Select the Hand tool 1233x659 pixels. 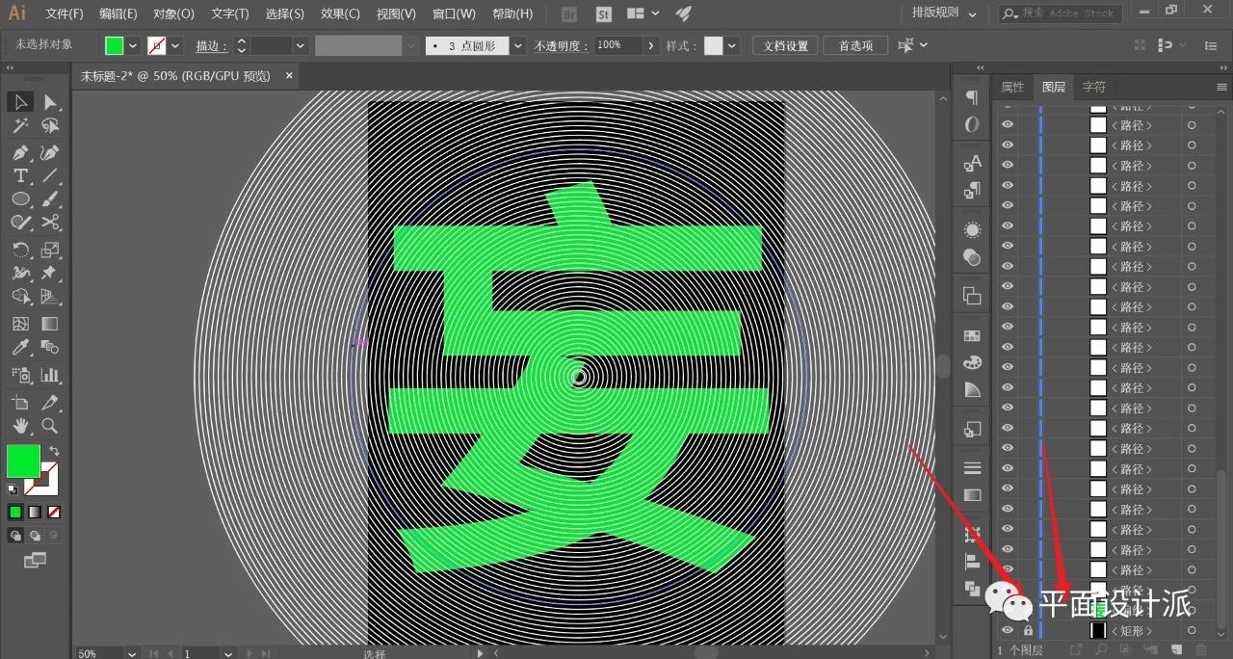point(21,425)
